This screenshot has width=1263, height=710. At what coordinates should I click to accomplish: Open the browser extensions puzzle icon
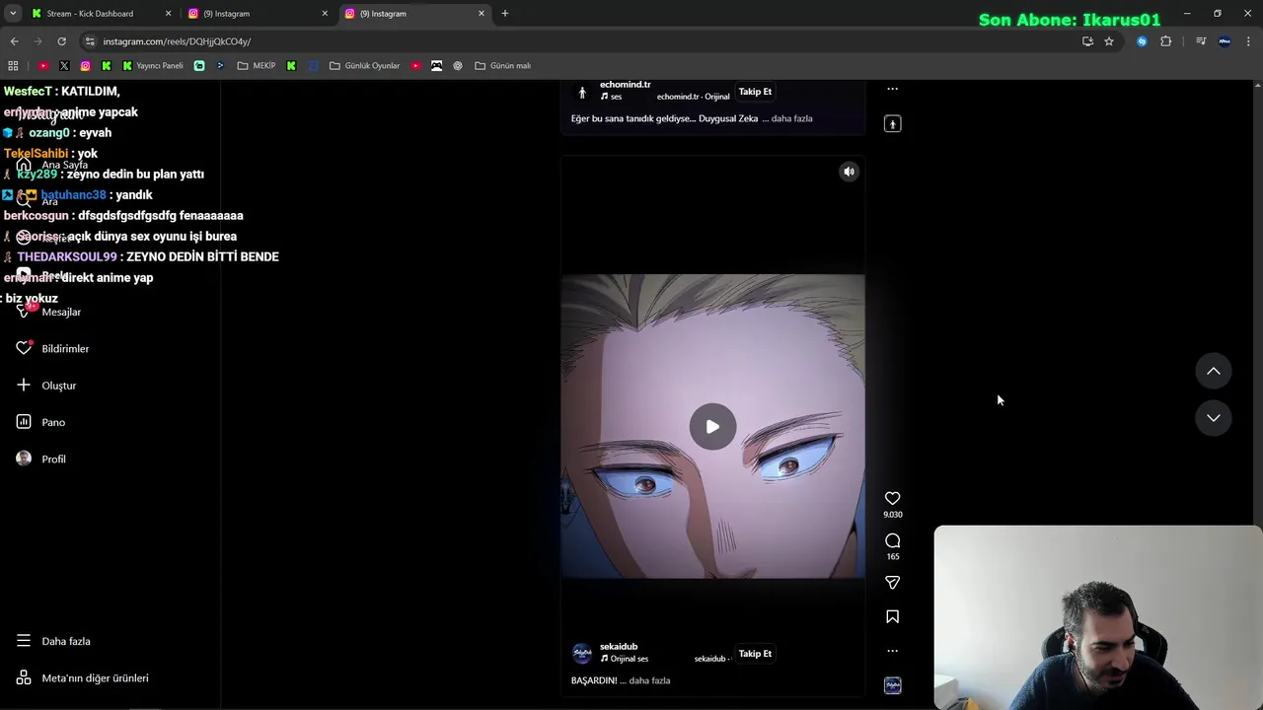tap(1165, 41)
